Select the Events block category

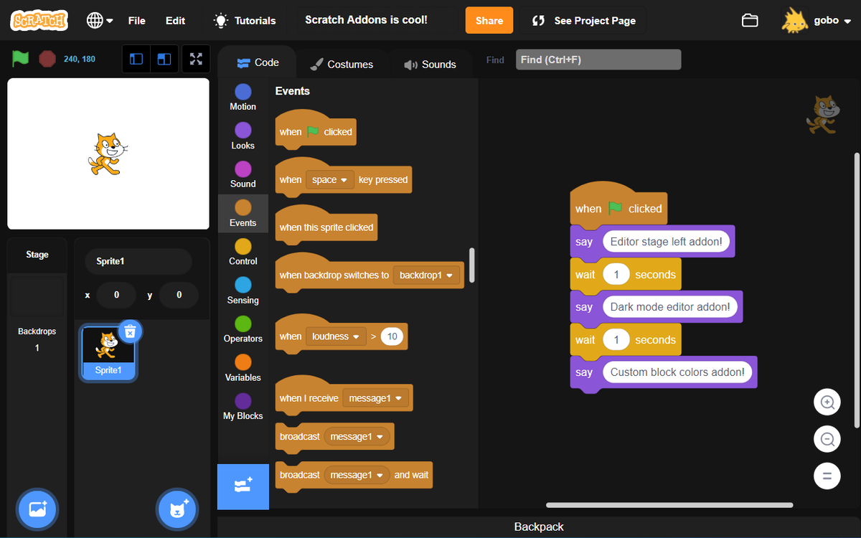pyautogui.click(x=243, y=213)
